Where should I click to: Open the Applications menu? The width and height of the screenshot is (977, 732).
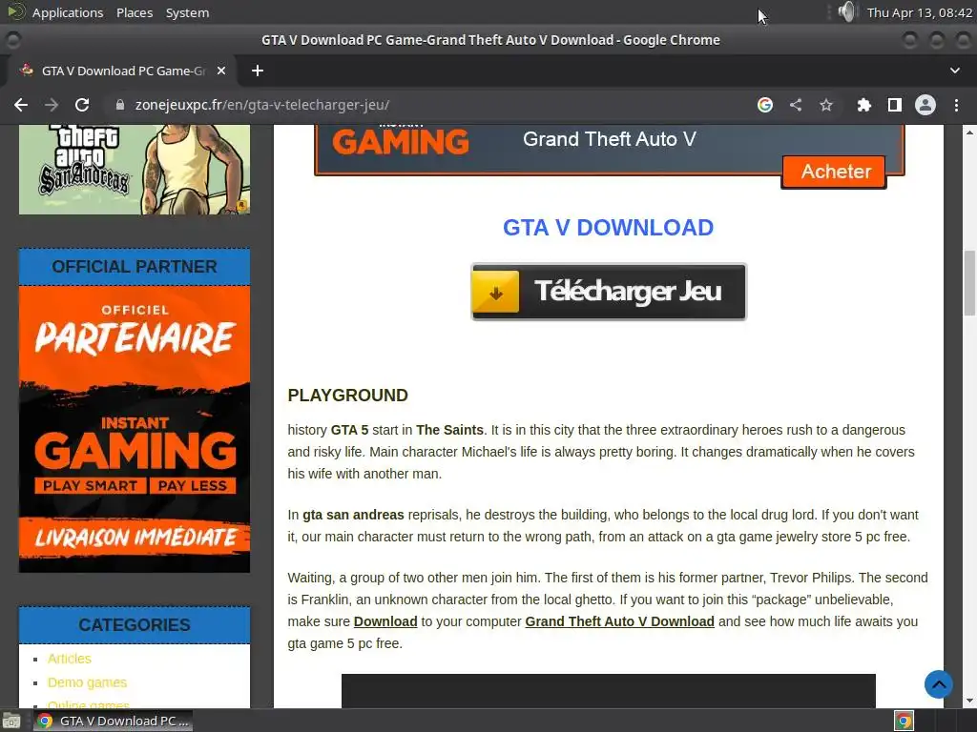pyautogui.click(x=68, y=12)
